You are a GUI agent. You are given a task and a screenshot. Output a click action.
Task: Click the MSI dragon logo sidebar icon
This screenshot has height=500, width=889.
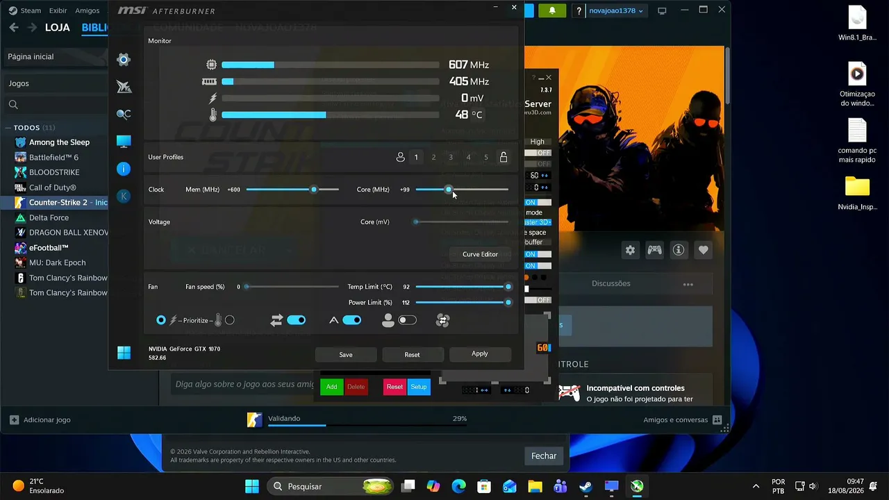[x=124, y=87]
